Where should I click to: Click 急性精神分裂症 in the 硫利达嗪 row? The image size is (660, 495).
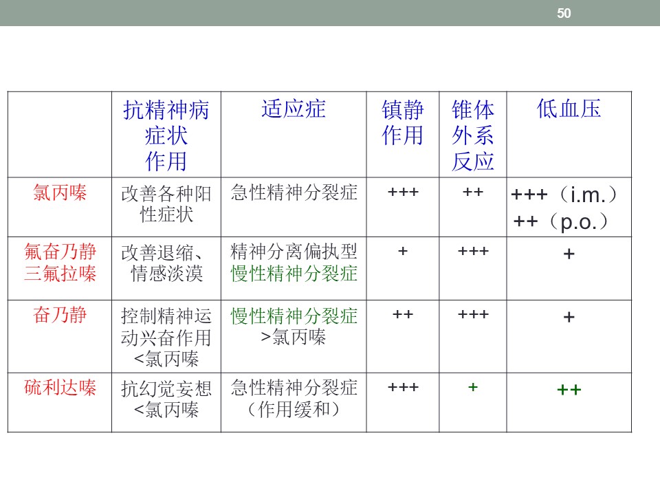coord(294,387)
